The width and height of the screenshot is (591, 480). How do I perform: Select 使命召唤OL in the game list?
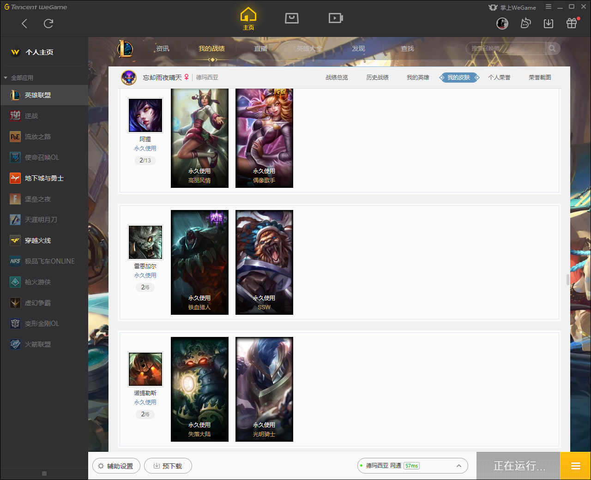(44, 157)
